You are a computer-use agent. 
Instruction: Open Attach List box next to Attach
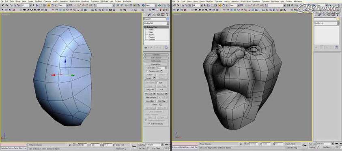click(x=154, y=78)
